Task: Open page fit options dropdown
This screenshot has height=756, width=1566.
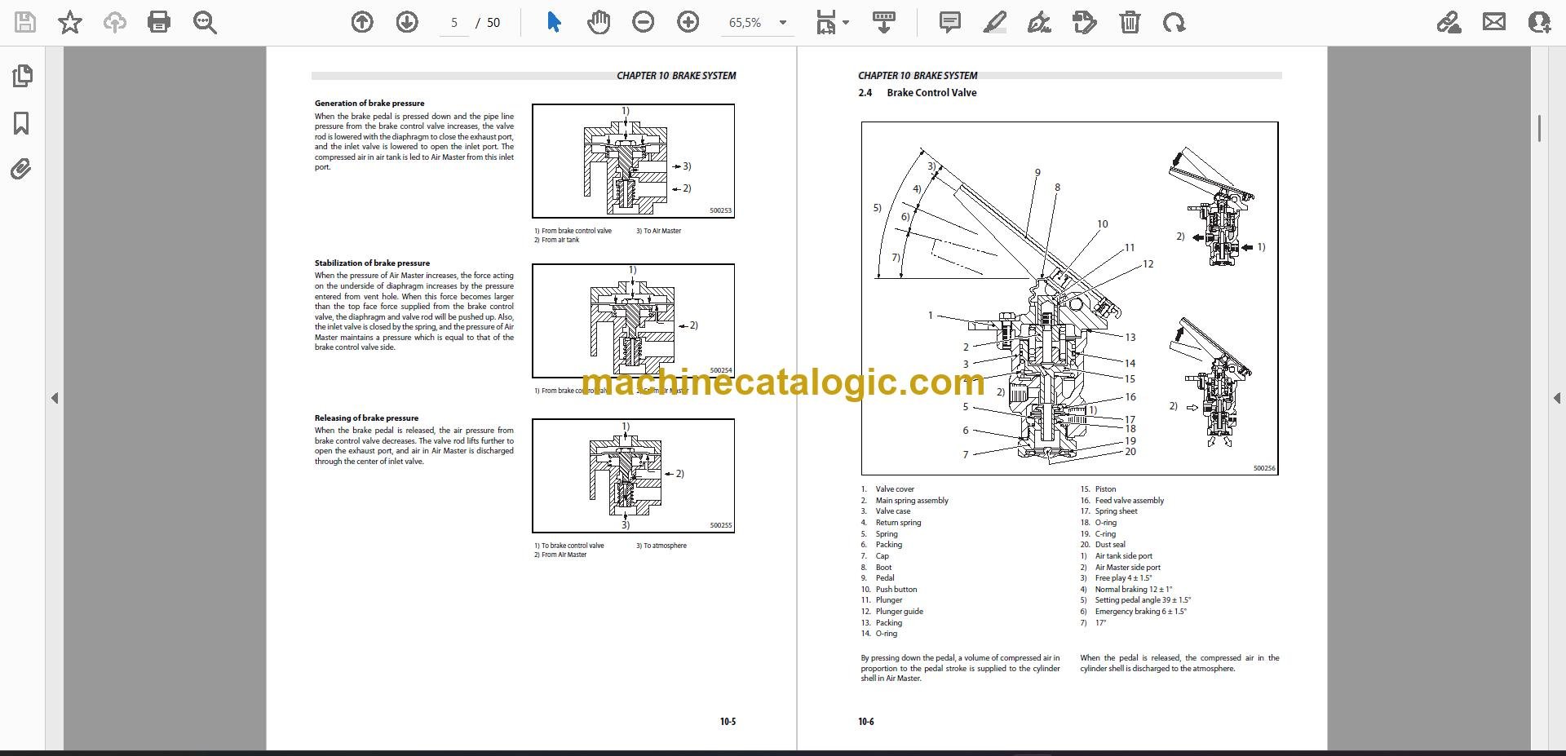Action: coord(833,22)
